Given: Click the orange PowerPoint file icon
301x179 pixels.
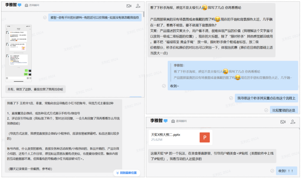Looking at the screenshot, I should (x=205, y=137).
